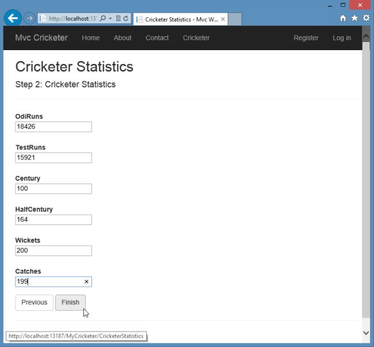Image resolution: width=374 pixels, height=347 pixels.
Task: Open the About nav link
Action: click(x=123, y=37)
